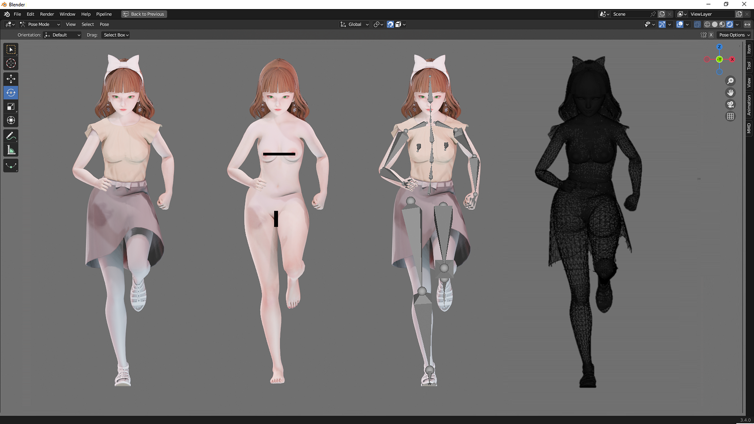Click the ViewLayer name field
The width and height of the screenshot is (754, 424).
click(x=711, y=14)
